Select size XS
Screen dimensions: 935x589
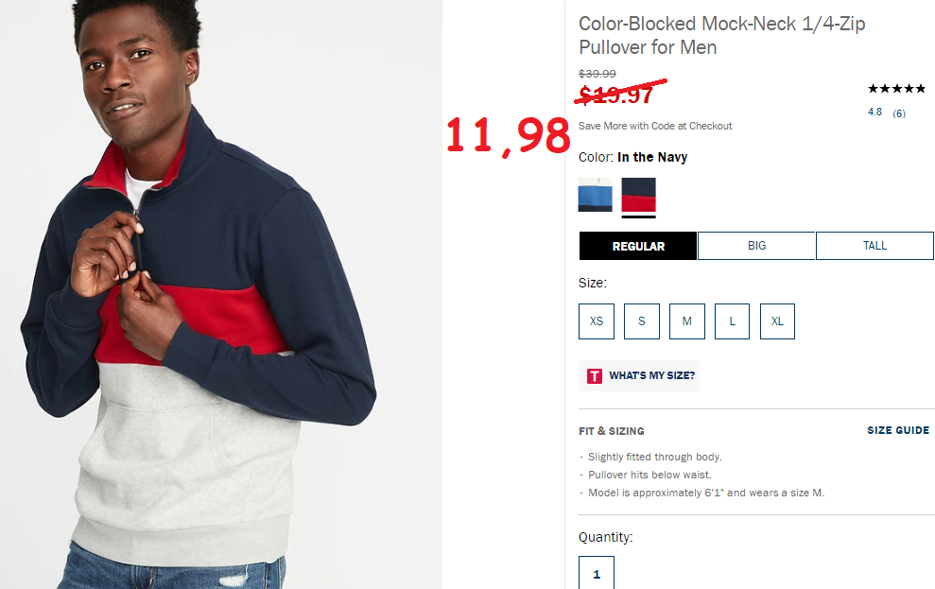(x=597, y=321)
